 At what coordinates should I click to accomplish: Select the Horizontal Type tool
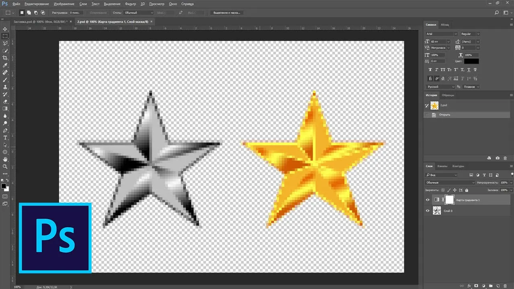tap(5, 138)
